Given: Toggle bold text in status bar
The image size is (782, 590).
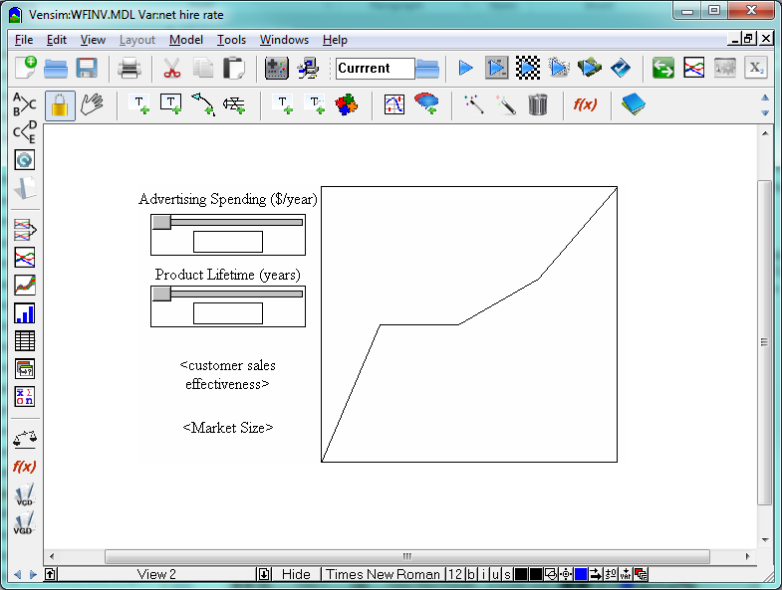Looking at the screenshot, I should coord(472,574).
